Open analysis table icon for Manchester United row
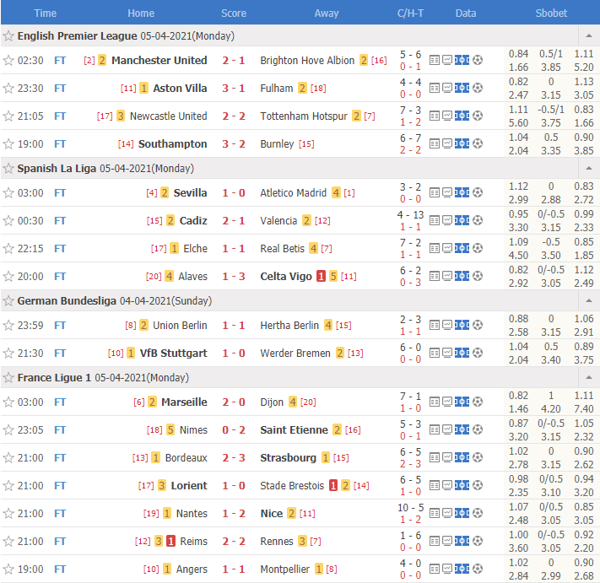Image resolution: width=600 pixels, height=583 pixels. click(435, 60)
